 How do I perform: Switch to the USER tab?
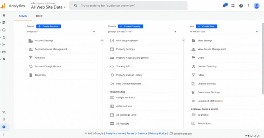point(39,16)
